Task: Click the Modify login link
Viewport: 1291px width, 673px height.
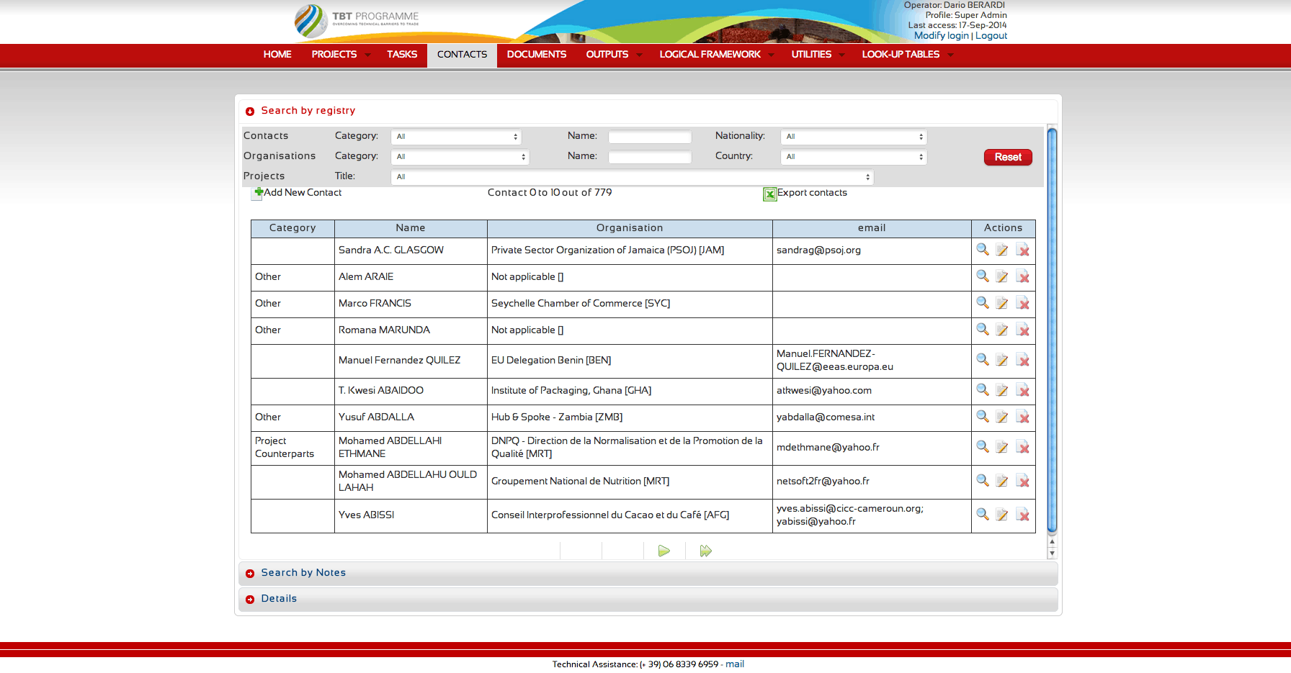Action: tap(941, 36)
